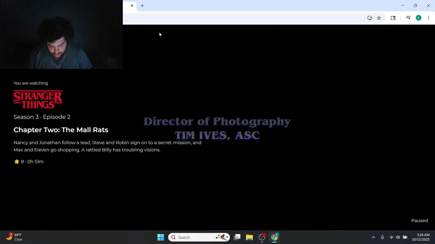Minimize the Chrome window
This screenshot has width=435, height=244.
pos(403,6)
